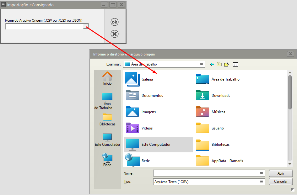Open Bibliotecas from the left sidebar
297x195 pixels.
point(107,120)
